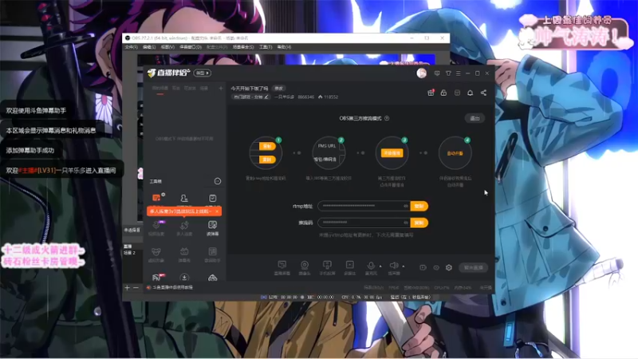Click the video record icon near settings gear
The image size is (638, 359).
(423, 267)
